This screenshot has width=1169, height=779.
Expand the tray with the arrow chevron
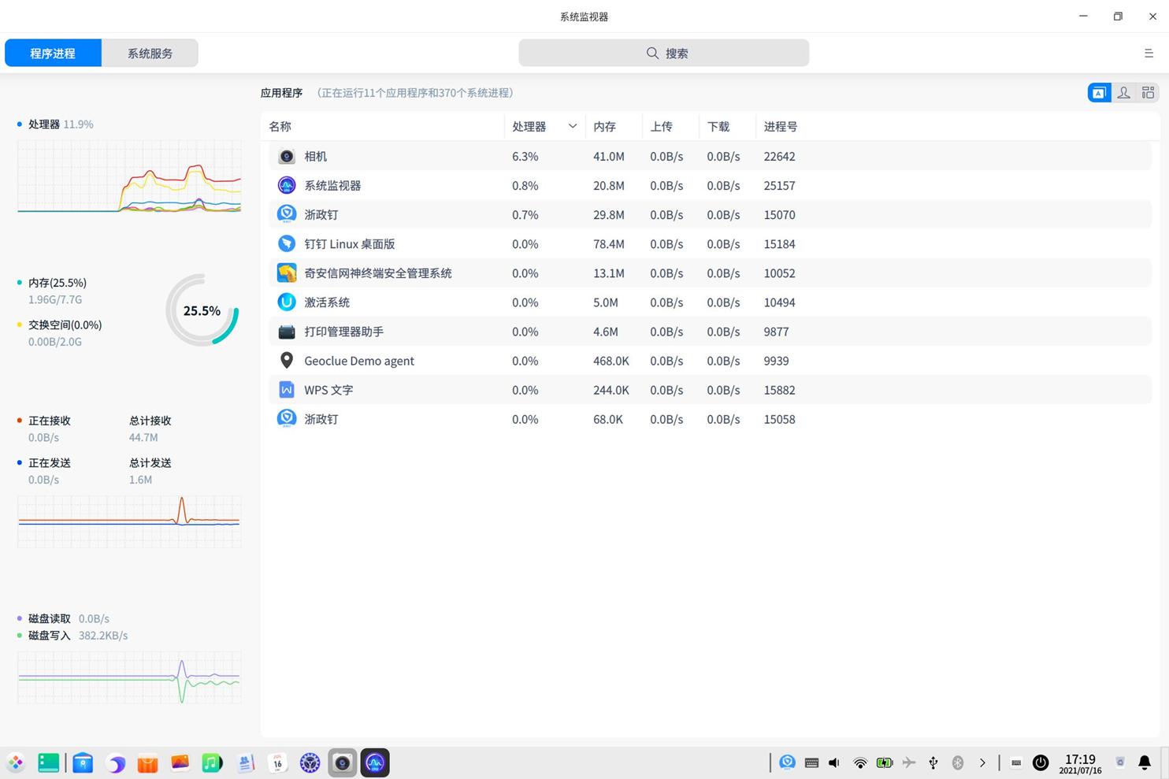(x=982, y=762)
